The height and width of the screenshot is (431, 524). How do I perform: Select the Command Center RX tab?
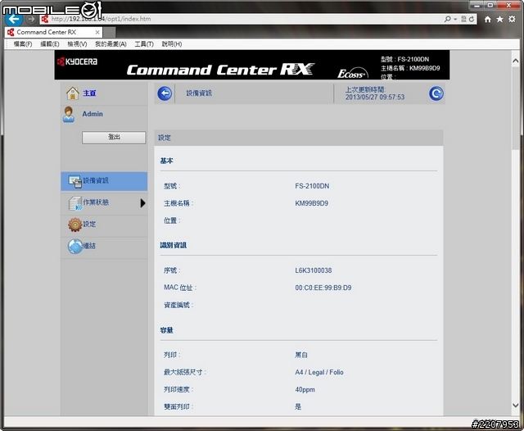(53, 32)
